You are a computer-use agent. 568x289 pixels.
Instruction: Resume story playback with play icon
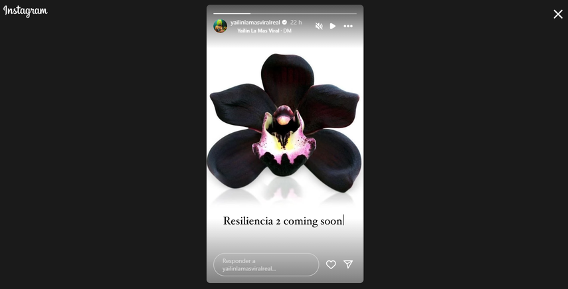click(x=333, y=26)
